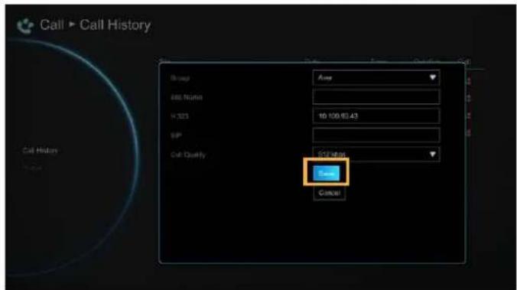Click the empty Site Name input field
The image size is (517, 290).
376,97
